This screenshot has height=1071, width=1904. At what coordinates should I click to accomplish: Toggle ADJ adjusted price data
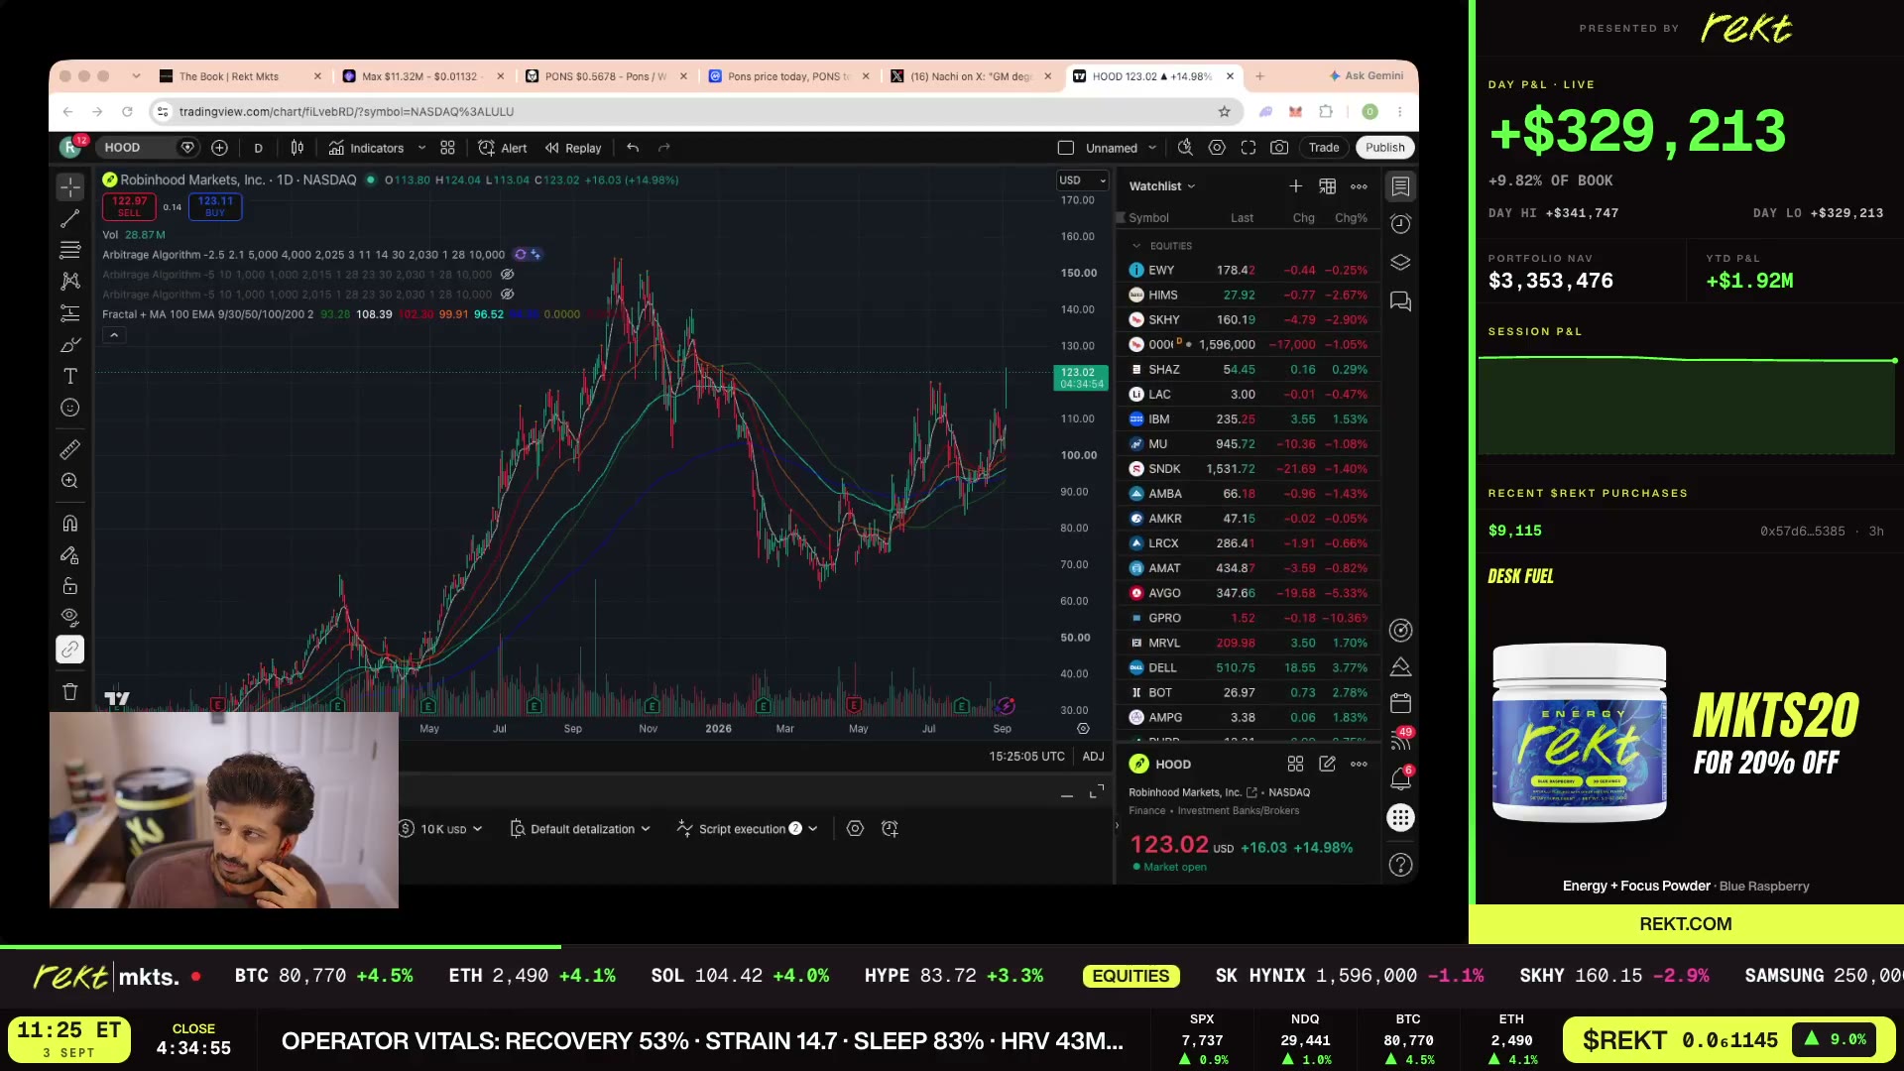1093,757
